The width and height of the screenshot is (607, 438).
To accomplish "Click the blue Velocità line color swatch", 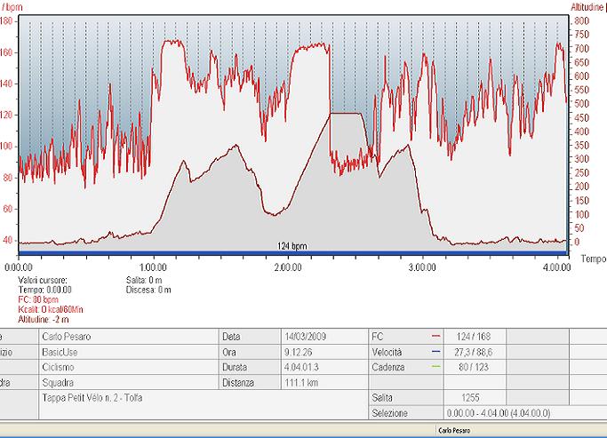I will pyautogui.click(x=435, y=352).
